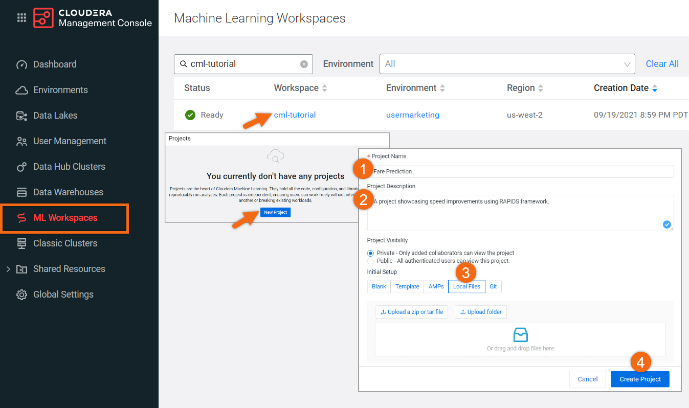Click the Create Project button
Viewport: 689px width, 408px height.
tap(640, 379)
